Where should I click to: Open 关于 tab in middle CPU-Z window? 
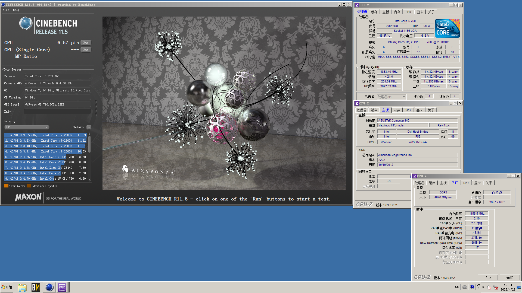click(x=431, y=110)
